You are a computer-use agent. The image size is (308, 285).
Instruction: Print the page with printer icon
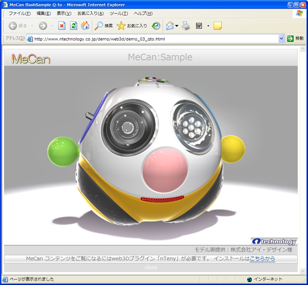point(186,26)
